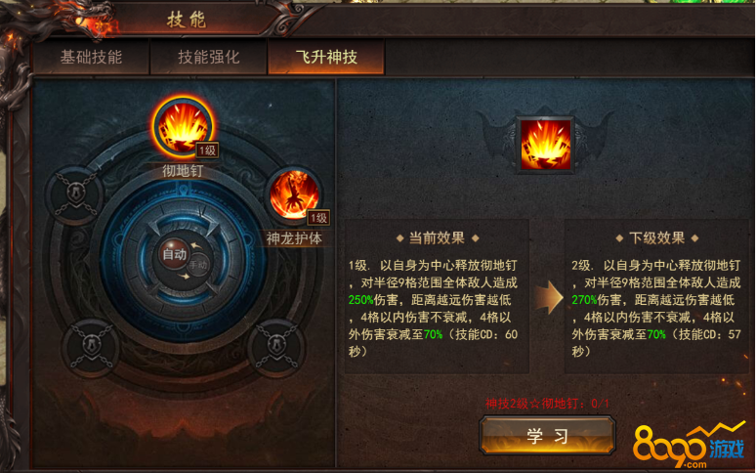The image size is (756, 473).
Task: Open the 飞升神技 tab
Action: tap(326, 57)
